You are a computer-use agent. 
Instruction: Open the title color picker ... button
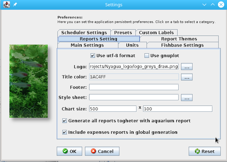tap(187, 77)
